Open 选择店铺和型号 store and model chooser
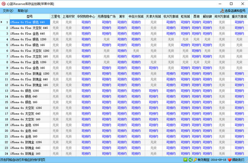Image resolution: width=248 pixels, height=163 pixels. pyautogui.click(x=233, y=11)
